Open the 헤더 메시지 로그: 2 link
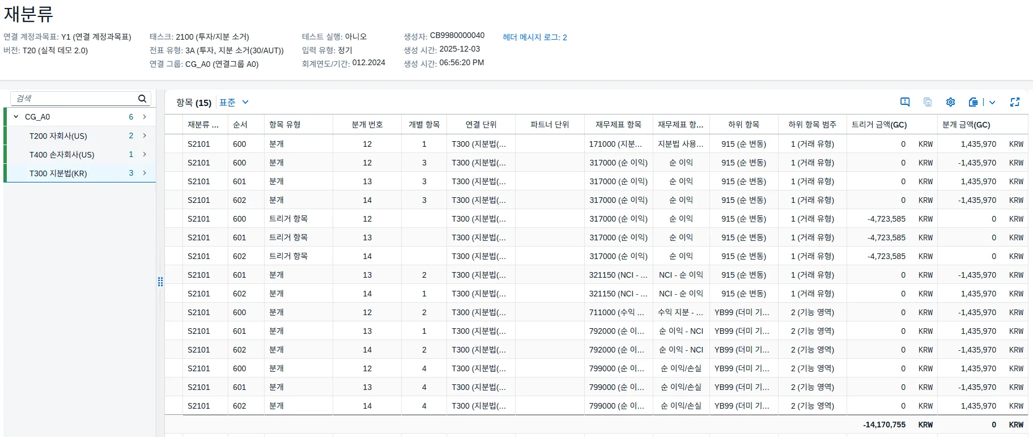1033x437 pixels. coord(534,37)
